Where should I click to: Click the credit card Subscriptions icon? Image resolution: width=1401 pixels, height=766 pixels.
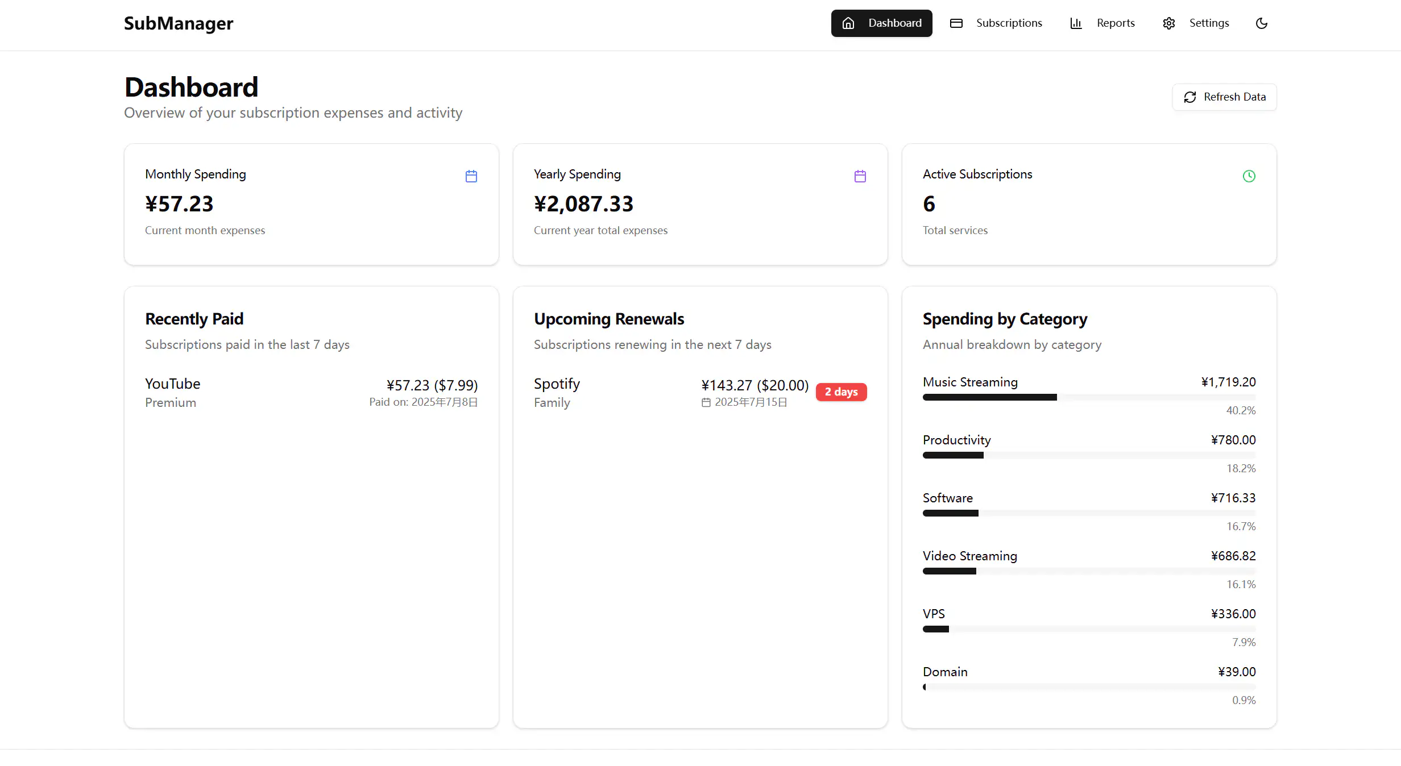(956, 23)
